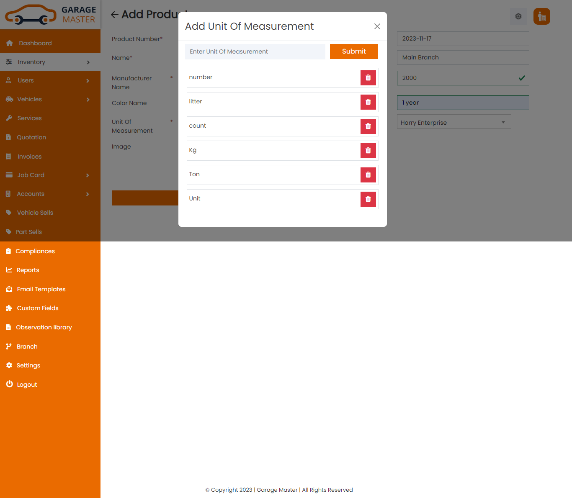Close the Add Unit Of Measurement dialog

(x=377, y=26)
